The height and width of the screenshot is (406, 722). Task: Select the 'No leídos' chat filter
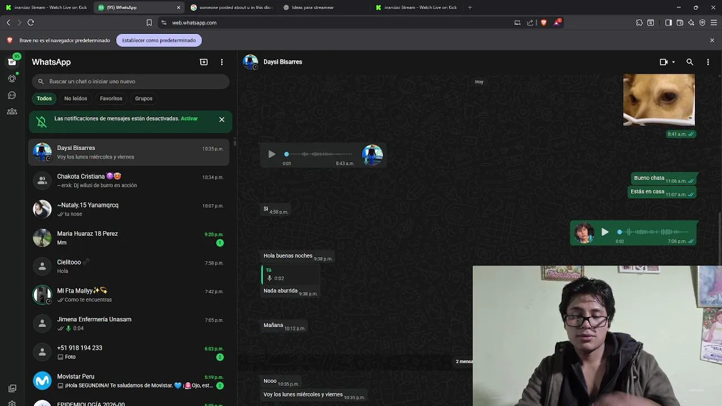(76, 99)
